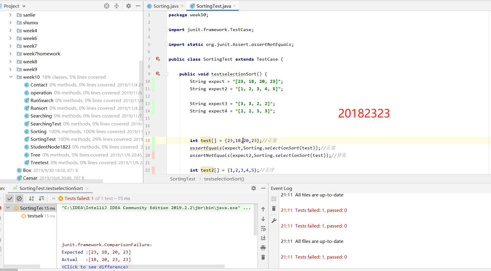Click SortingTest breadcrumb

(x=183, y=179)
